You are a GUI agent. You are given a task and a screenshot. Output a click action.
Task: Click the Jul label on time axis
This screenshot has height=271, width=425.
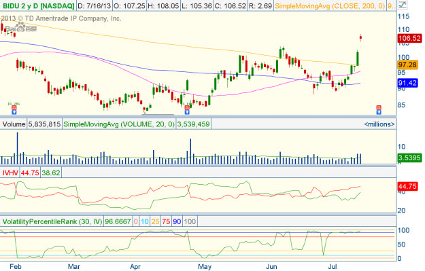[x=333, y=267]
